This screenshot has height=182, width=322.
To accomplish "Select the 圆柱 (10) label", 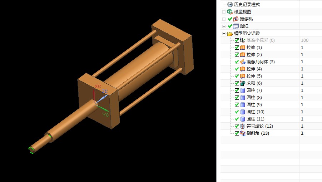I will [x=255, y=112].
